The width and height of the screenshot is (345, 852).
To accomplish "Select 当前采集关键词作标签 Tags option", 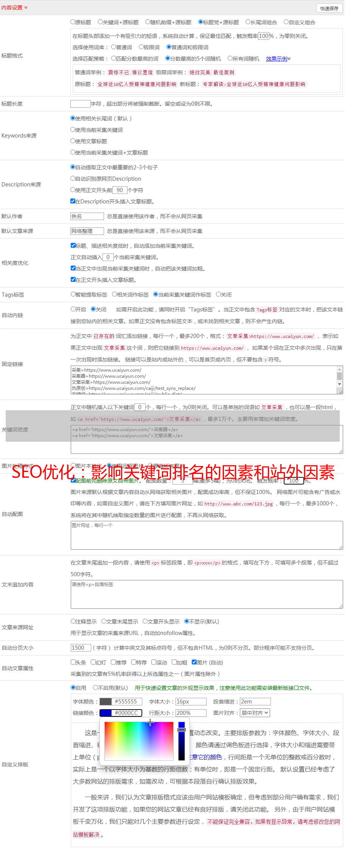I will pyautogui.click(x=155, y=294).
